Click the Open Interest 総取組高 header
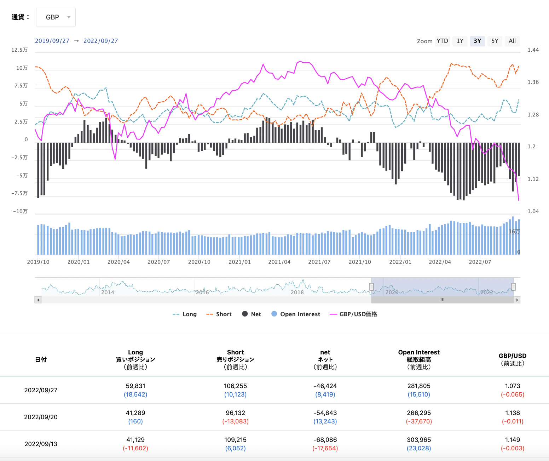 click(x=419, y=359)
